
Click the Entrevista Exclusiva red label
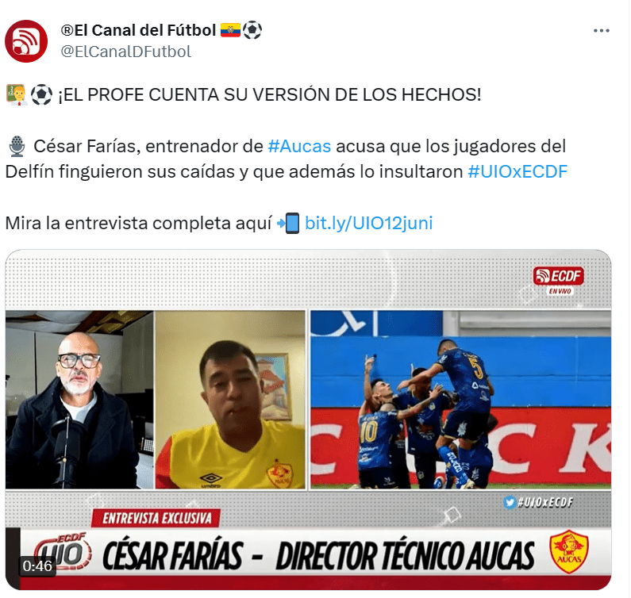pos(156,518)
